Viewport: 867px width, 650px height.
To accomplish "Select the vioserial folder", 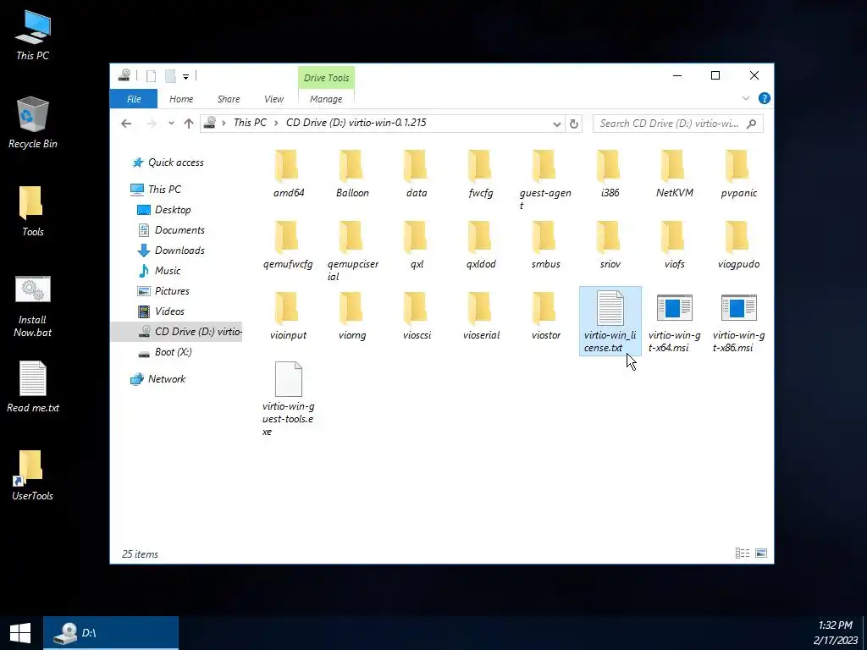I will coord(481,316).
